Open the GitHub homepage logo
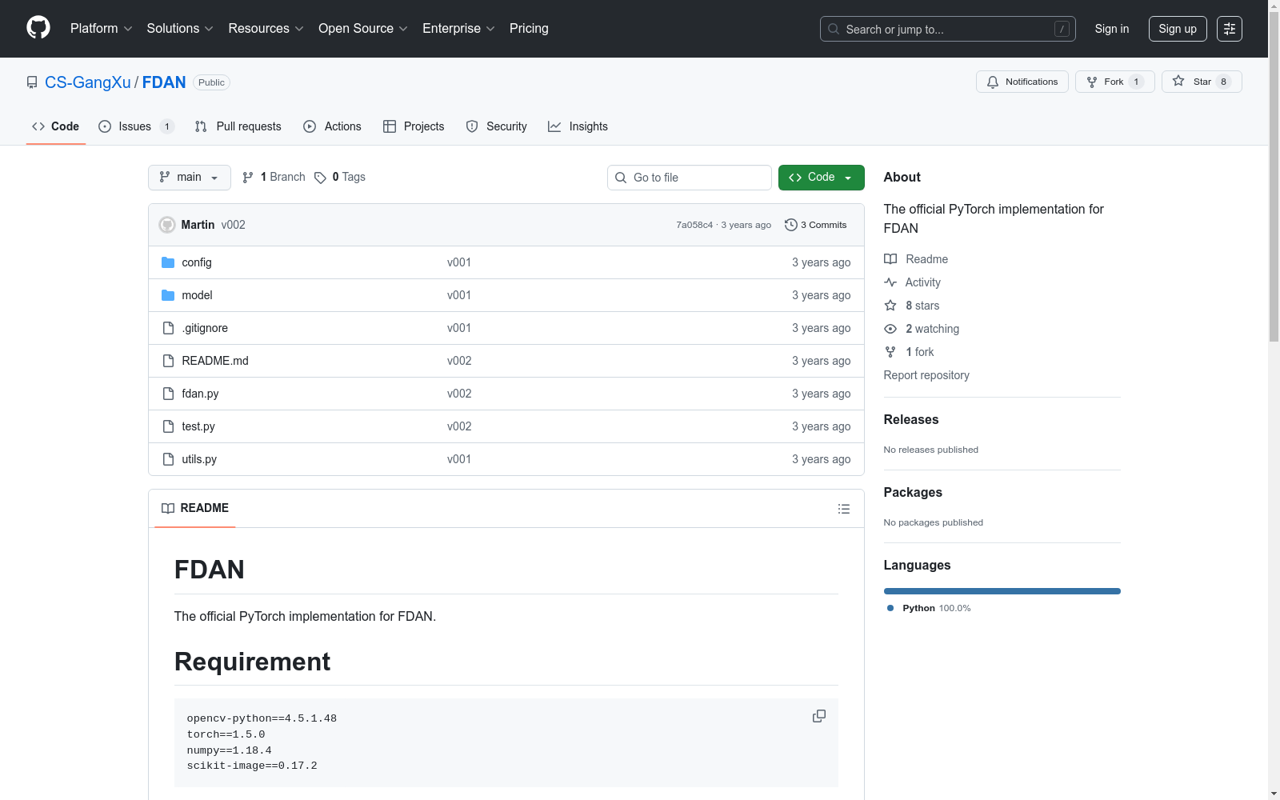 [x=38, y=28]
